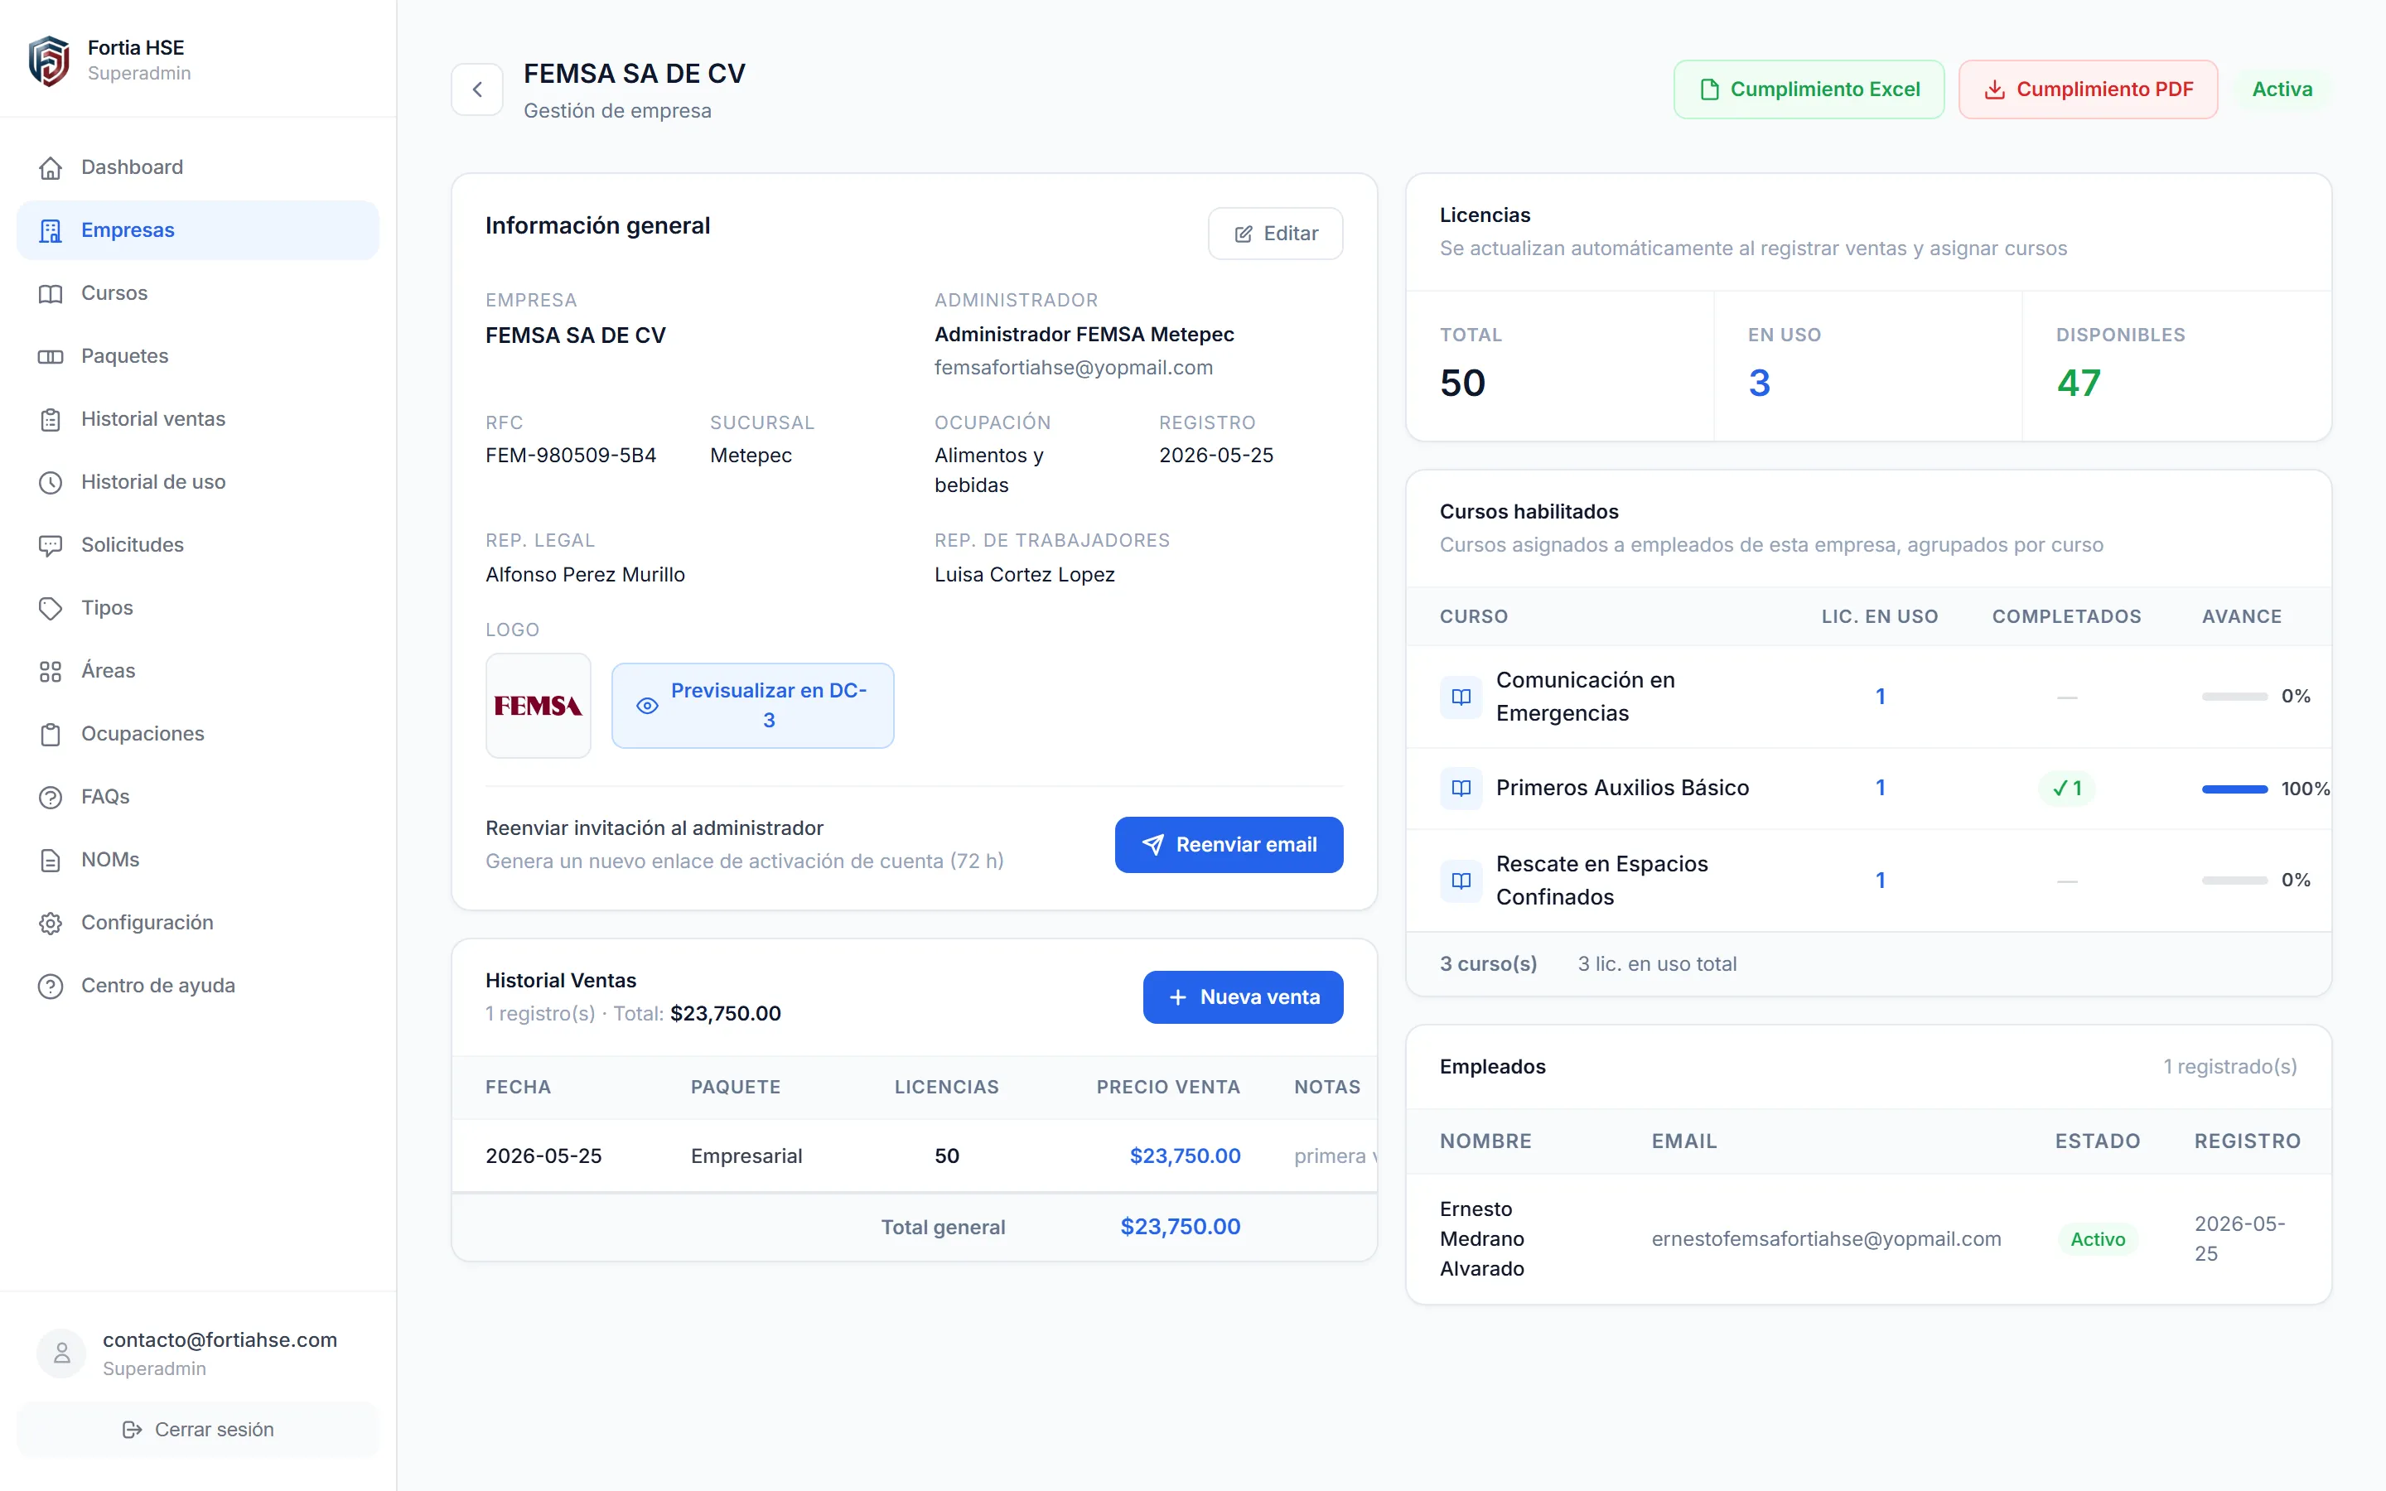Open the Cursos section
The height and width of the screenshot is (1491, 2386).
198,294
